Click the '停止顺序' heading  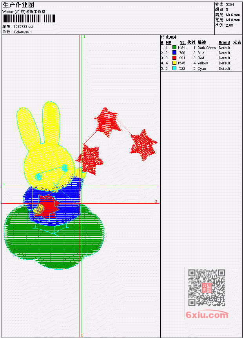click(170, 37)
